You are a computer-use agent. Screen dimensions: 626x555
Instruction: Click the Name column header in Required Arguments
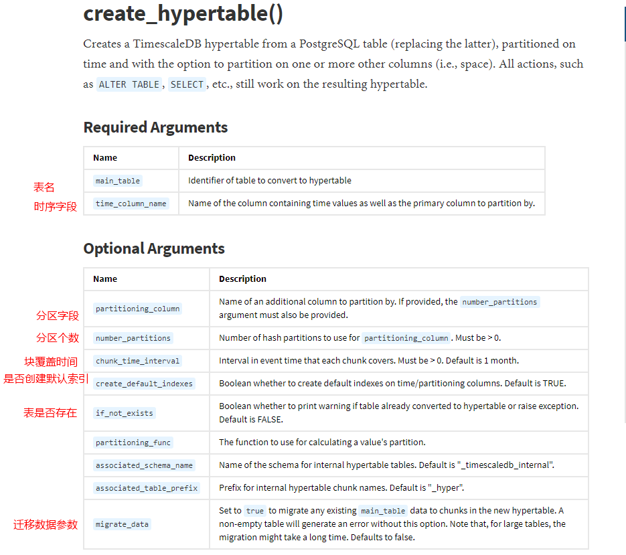coord(104,157)
